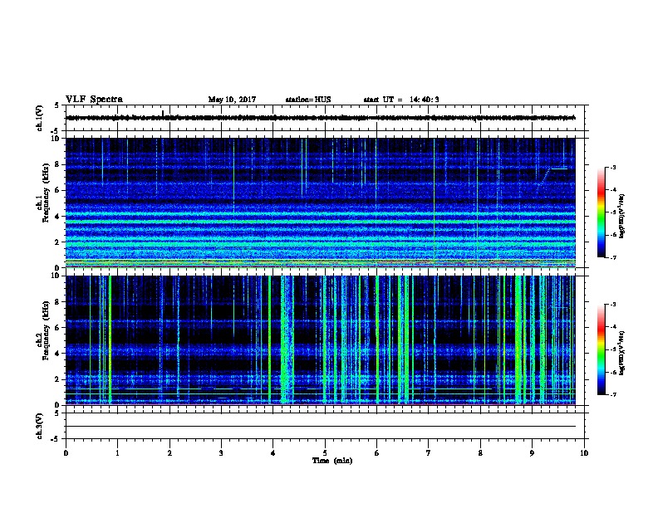
Task: Click the broad sferic burst after 4 minutes in ch.2
Action: coord(286,340)
